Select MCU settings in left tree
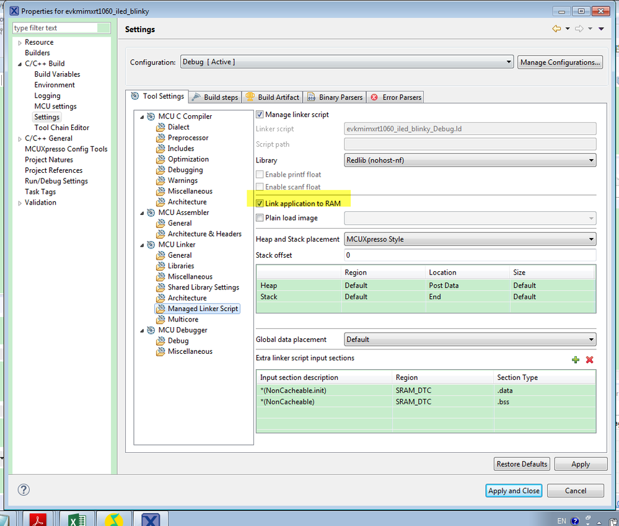Viewport: 619px width, 526px height. pyautogui.click(x=55, y=106)
